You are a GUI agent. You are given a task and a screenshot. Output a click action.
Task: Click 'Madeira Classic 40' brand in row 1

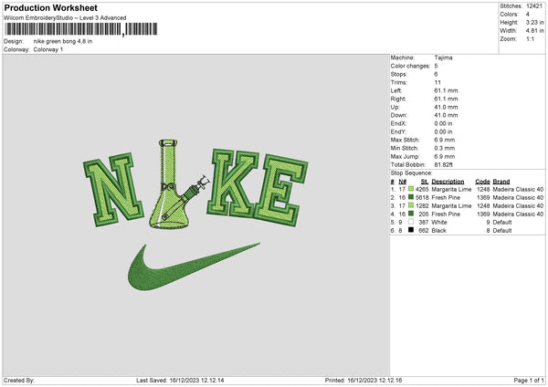(518, 189)
